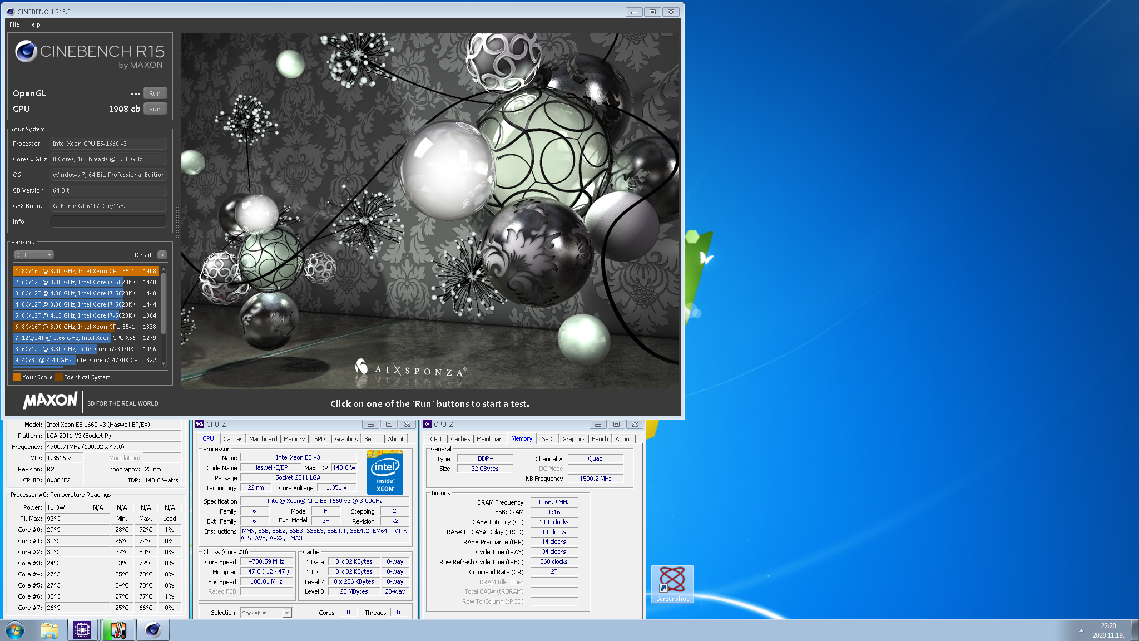Click the Cinebench title bar logo icon
Image resolution: width=1139 pixels, height=641 pixels.
coord(10,12)
